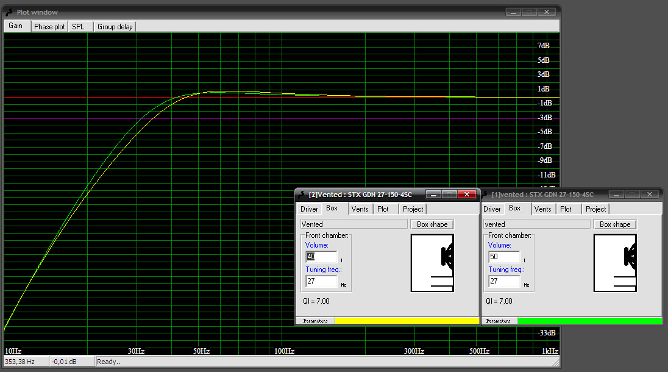Switch to Project tab in [1]vented window
Image resolution: width=668 pixels, height=372 pixels.
pyautogui.click(x=595, y=209)
